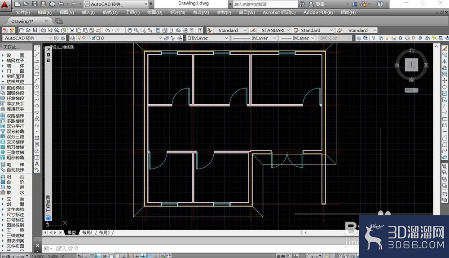Select the Line draw tool

coord(37,49)
